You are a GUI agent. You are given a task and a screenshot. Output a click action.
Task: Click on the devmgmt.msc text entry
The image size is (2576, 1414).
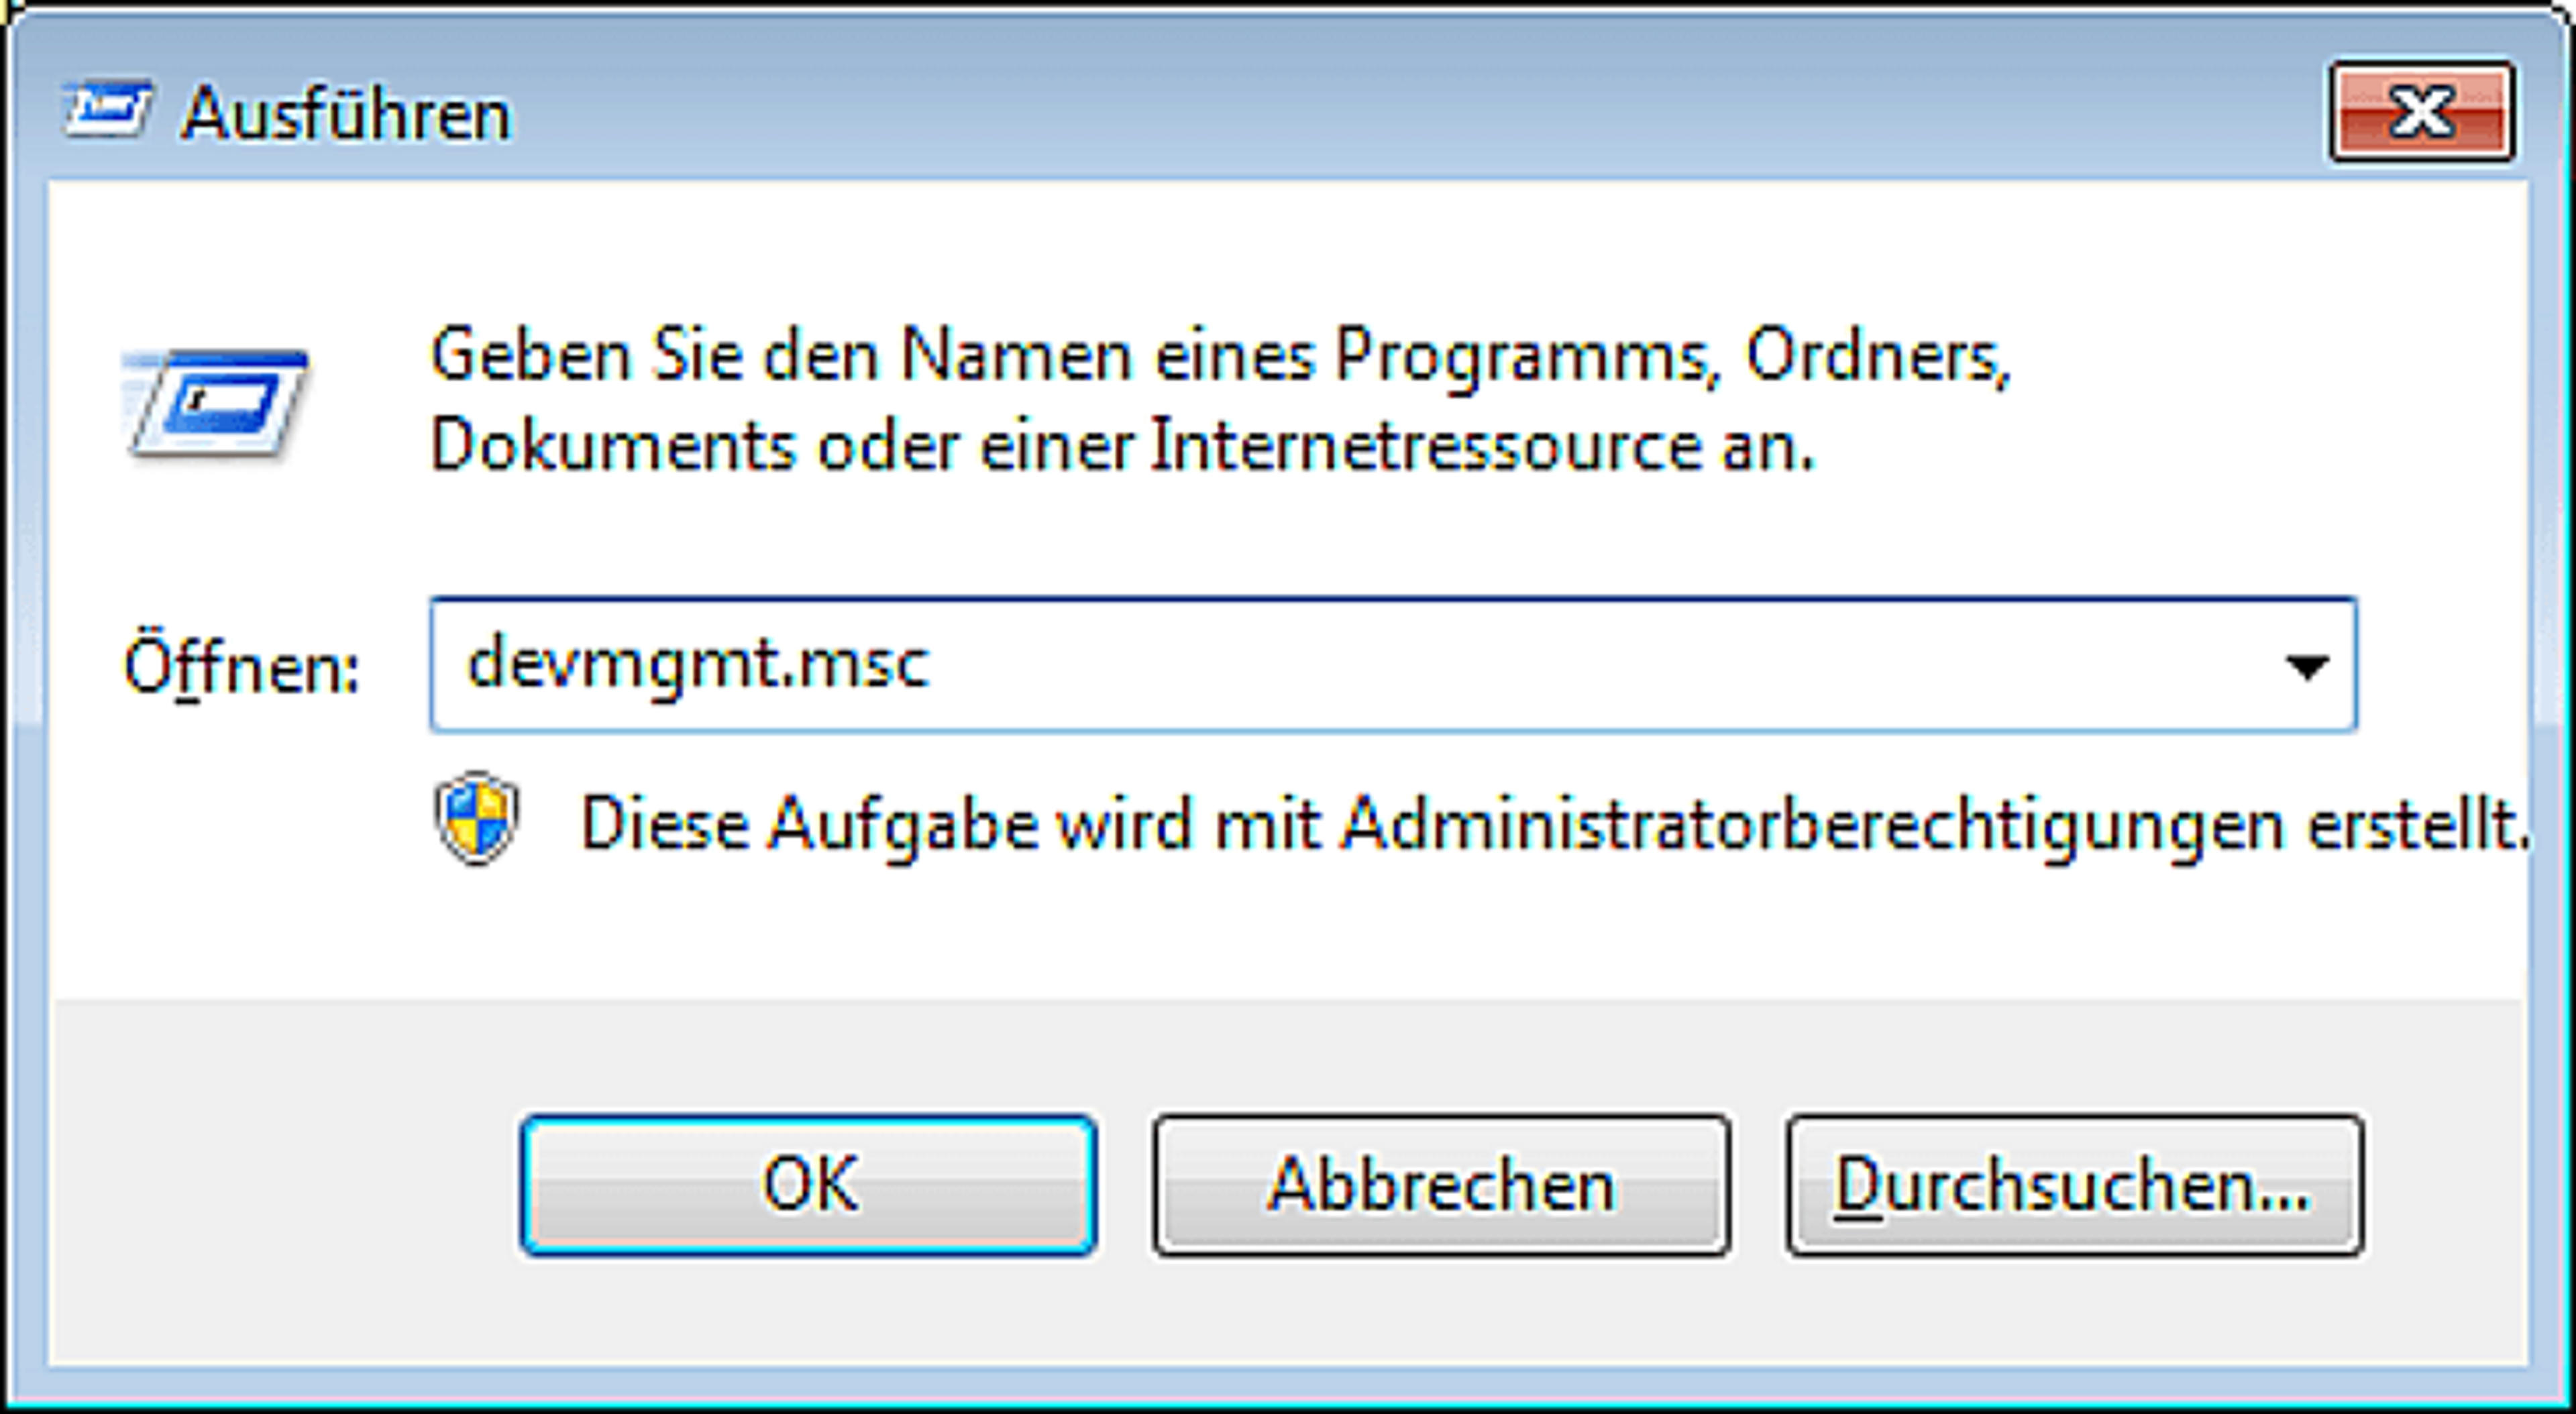tap(698, 664)
